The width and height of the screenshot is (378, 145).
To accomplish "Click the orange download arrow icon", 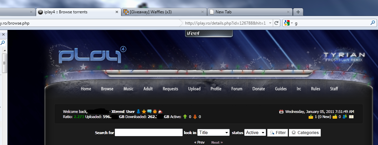I will [195, 117].
